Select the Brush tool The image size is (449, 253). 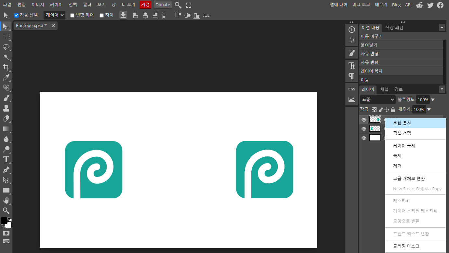(6, 98)
